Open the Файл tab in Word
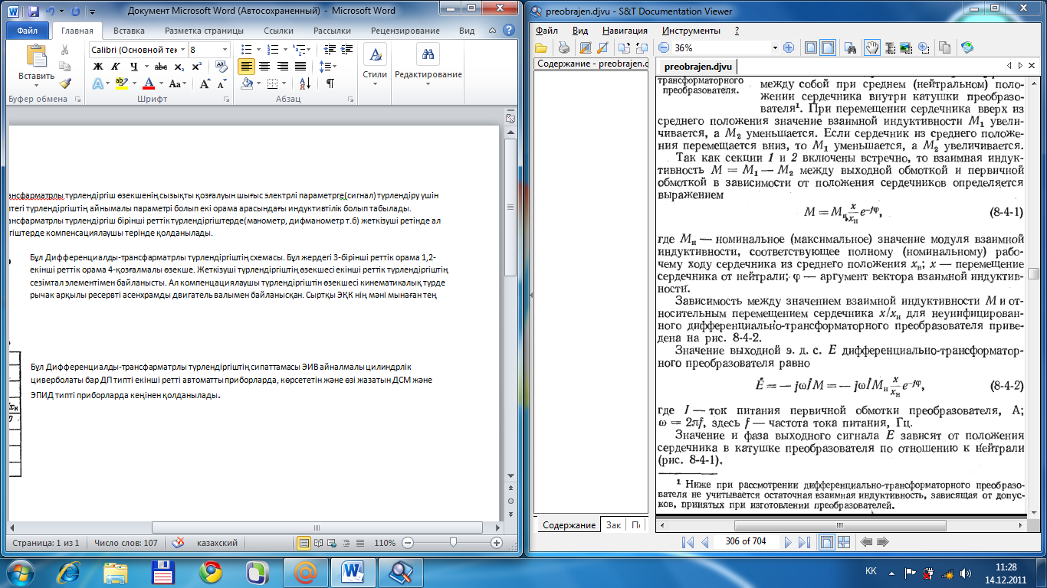Screen dimensions: 1047x588 click(x=27, y=31)
